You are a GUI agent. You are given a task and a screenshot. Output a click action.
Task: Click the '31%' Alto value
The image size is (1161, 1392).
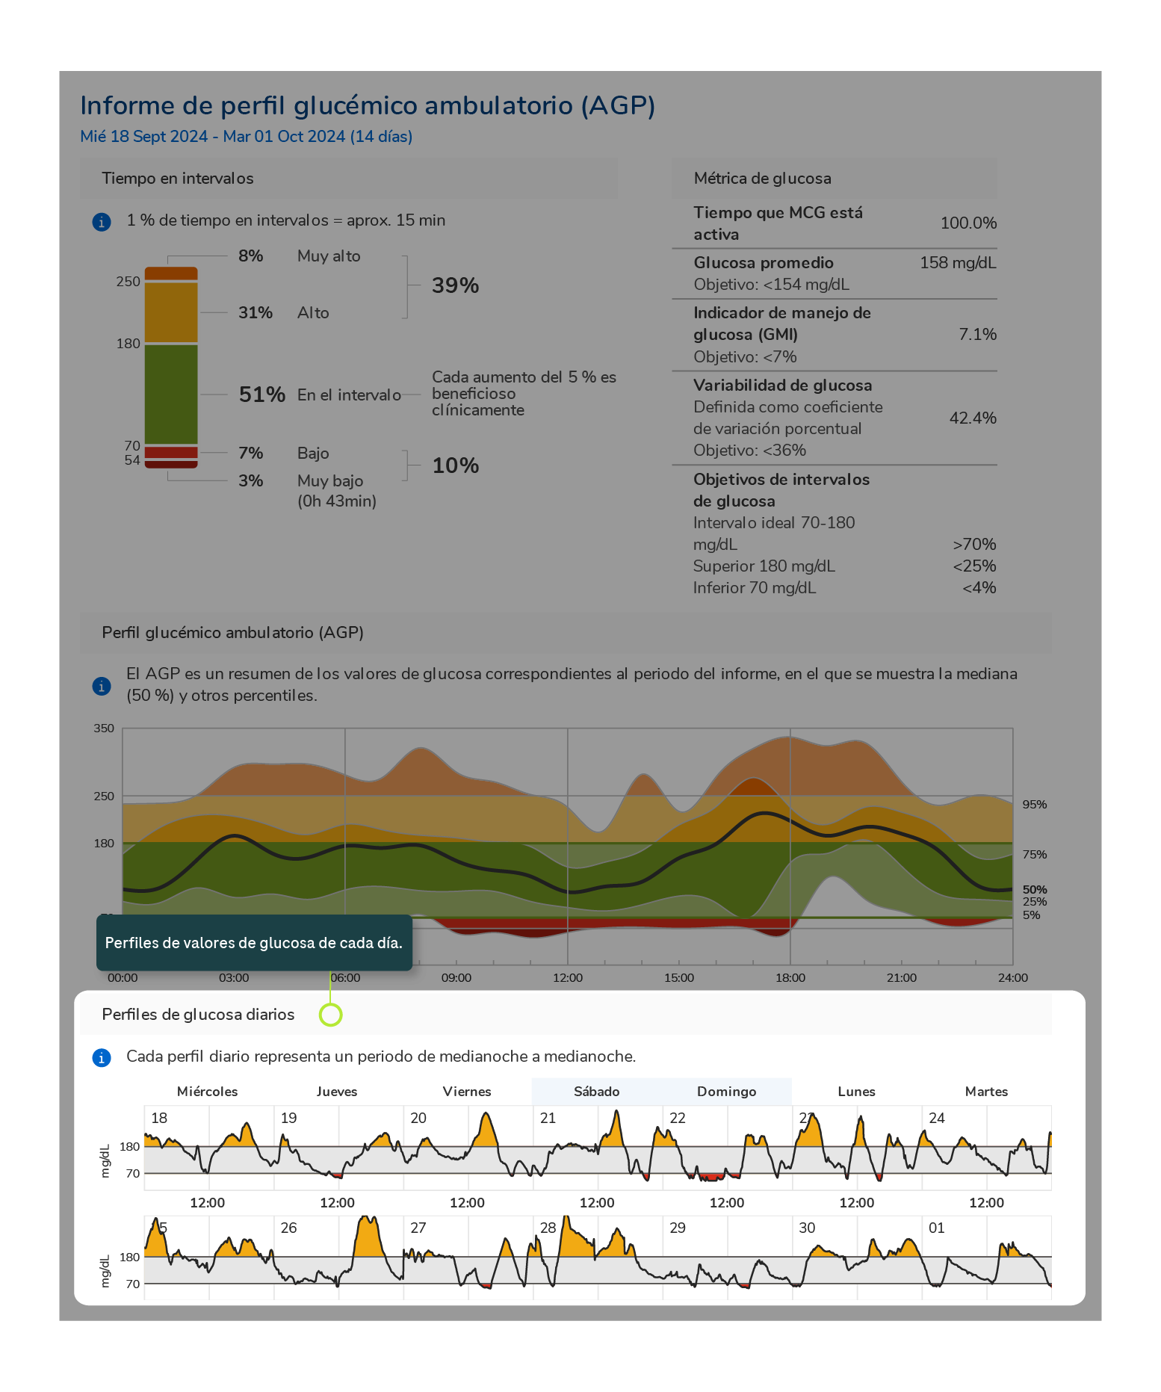pos(255,313)
